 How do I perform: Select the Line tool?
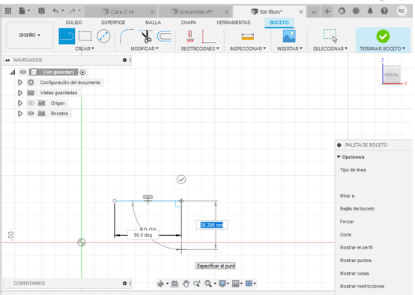[67, 36]
